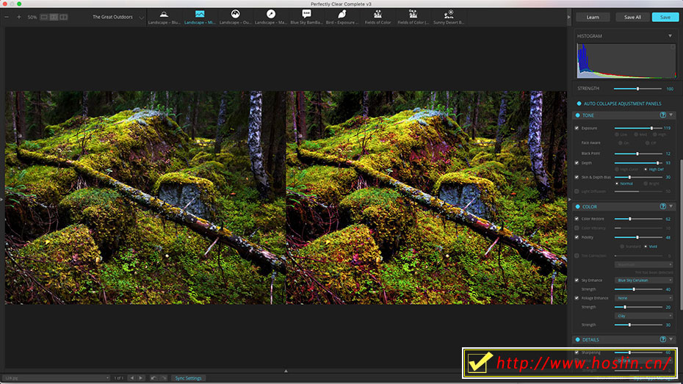The width and height of the screenshot is (683, 384).
Task: Open help for the TONE panel
Action: point(662,115)
